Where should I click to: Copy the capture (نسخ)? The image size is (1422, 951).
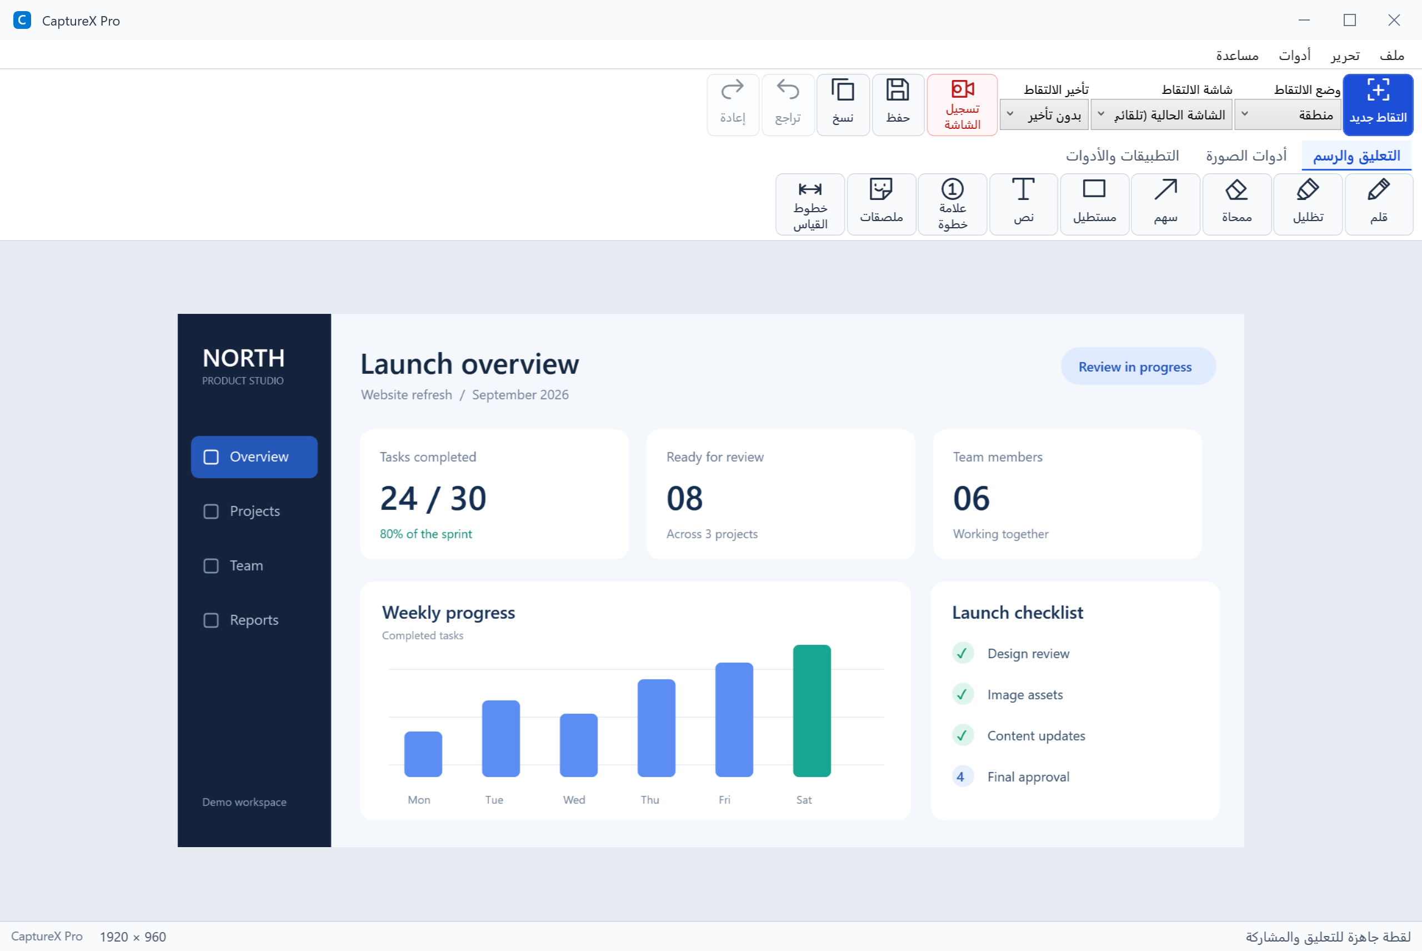click(843, 105)
